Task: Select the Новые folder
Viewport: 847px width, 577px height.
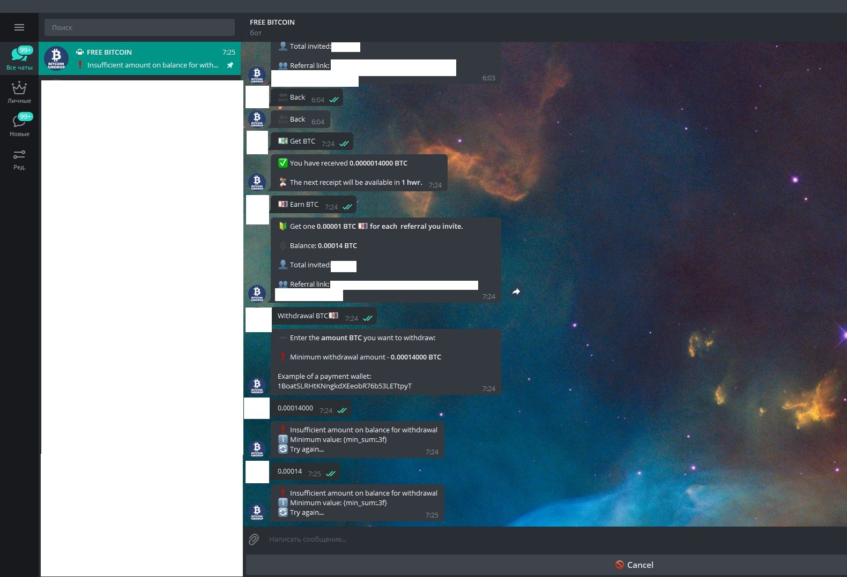Action: point(19,125)
